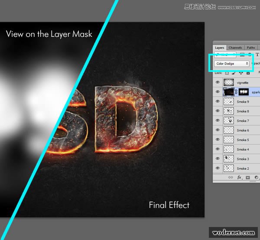
Task: Click the Smoke 2 layer thumbnail
Action: pos(229,168)
